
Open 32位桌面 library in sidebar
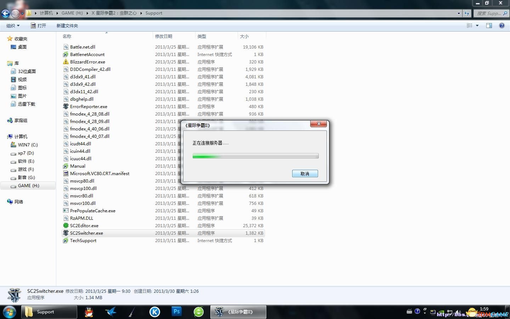(27, 71)
